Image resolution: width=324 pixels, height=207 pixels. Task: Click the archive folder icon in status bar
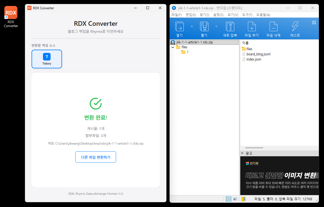click(x=244, y=199)
